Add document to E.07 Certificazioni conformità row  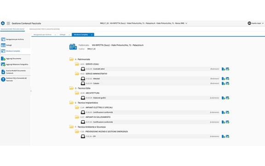click(223, 122)
